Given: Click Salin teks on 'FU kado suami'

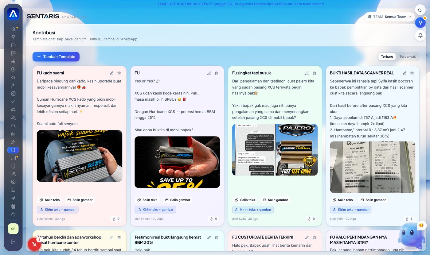Looking at the screenshot, I should (49, 200).
